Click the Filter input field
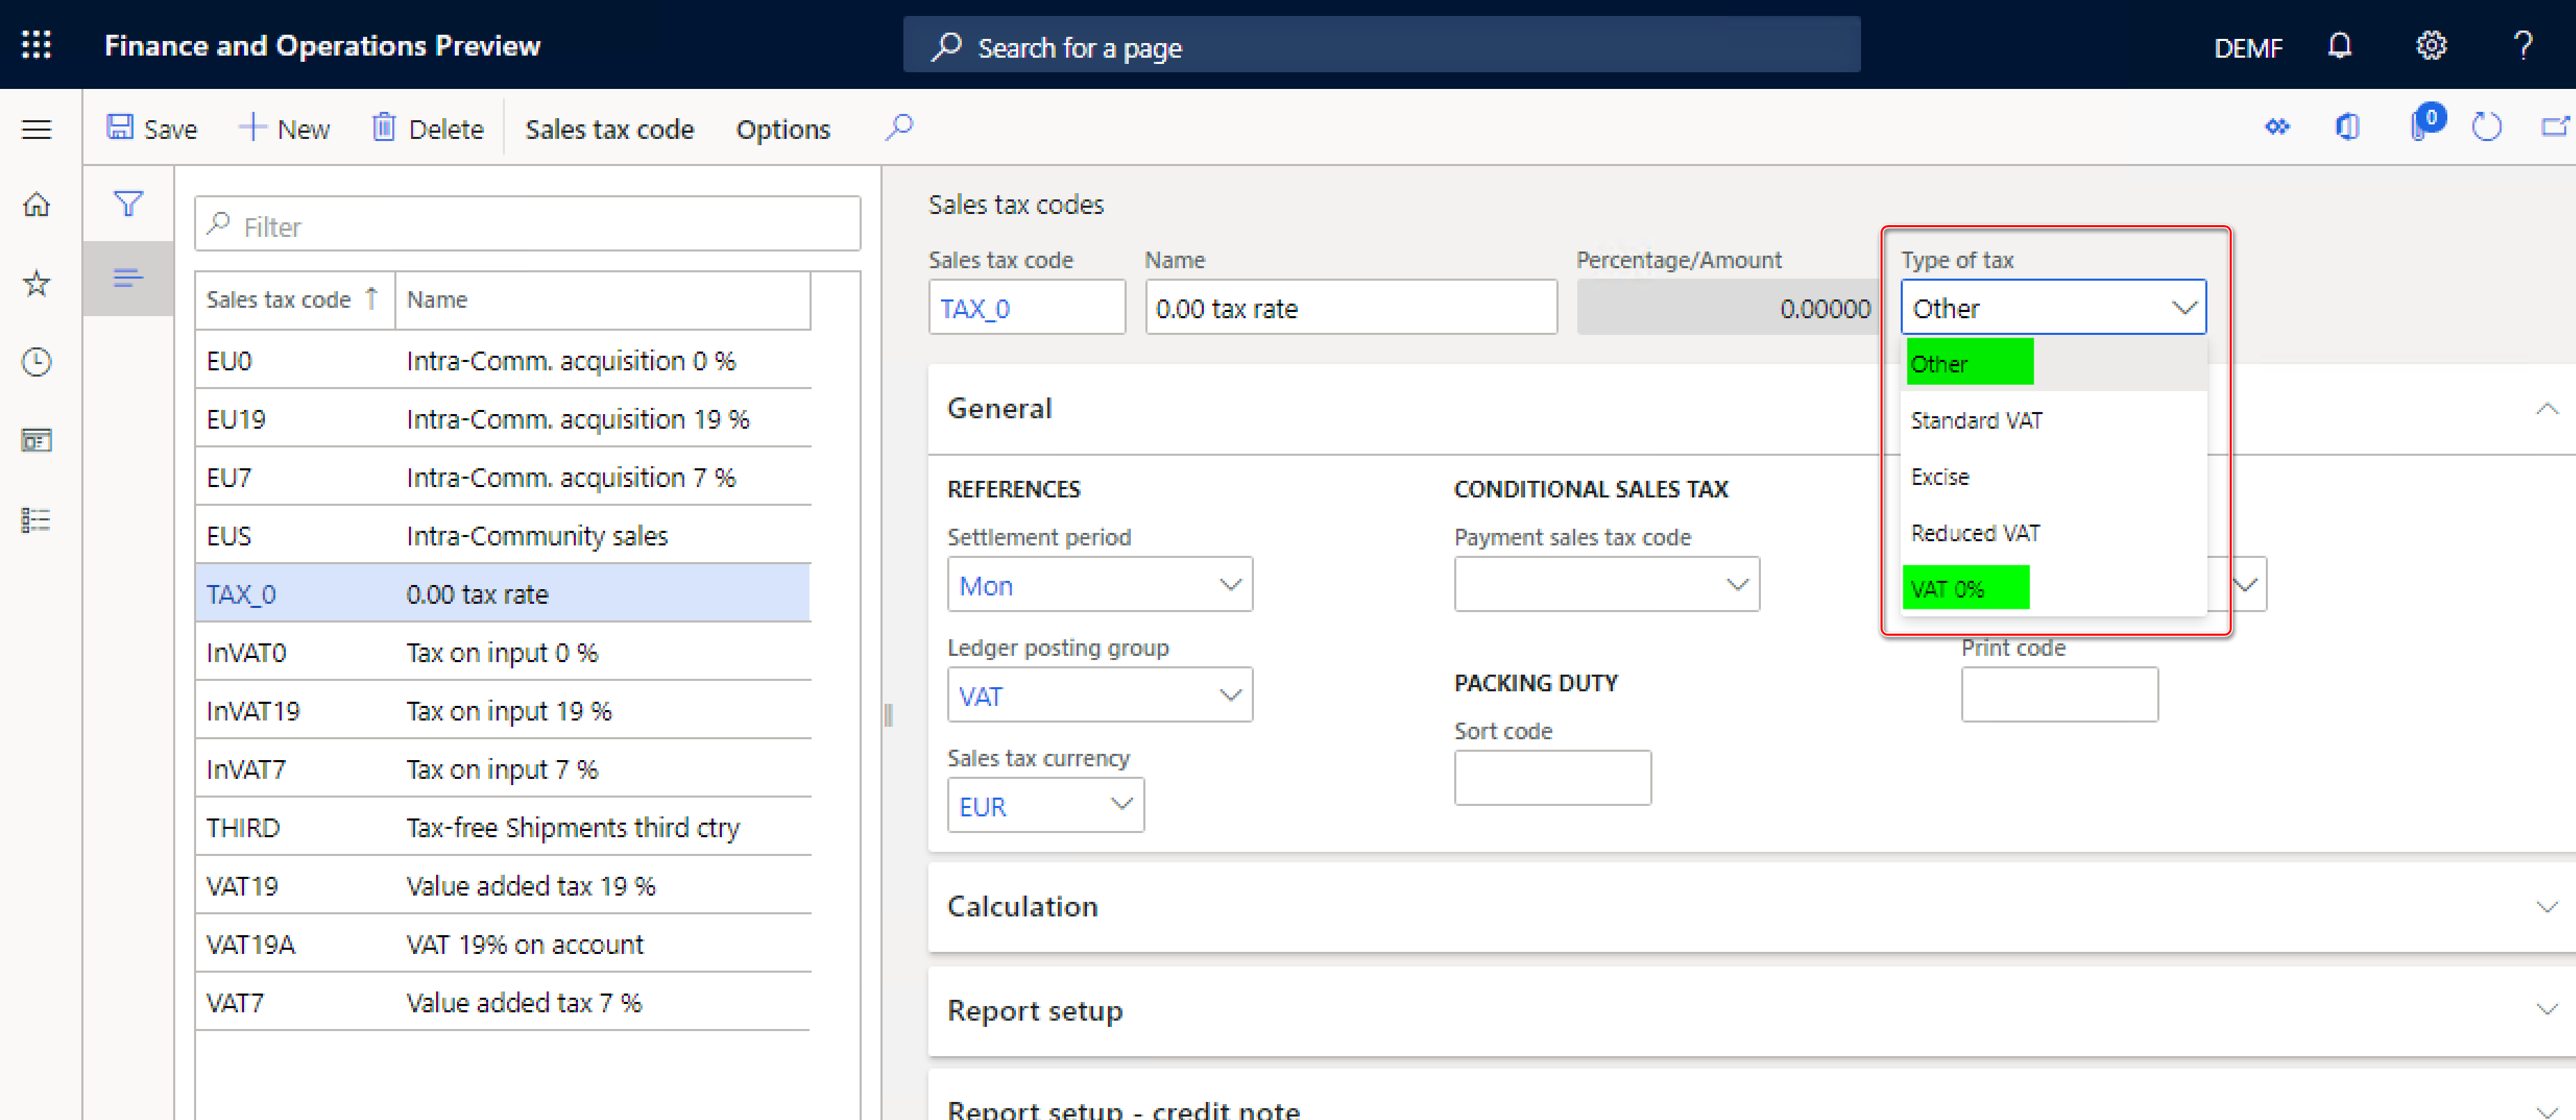 click(x=527, y=225)
